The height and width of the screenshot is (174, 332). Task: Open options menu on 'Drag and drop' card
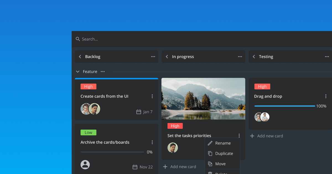(326, 96)
